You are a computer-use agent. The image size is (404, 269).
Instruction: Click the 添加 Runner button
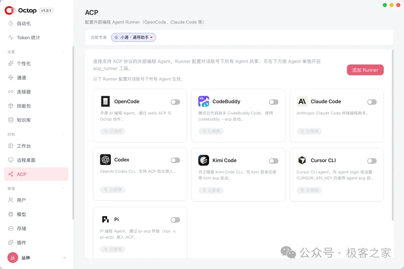pyautogui.click(x=365, y=70)
